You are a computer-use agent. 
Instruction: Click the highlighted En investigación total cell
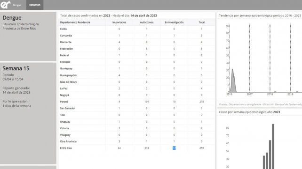click(x=174, y=148)
